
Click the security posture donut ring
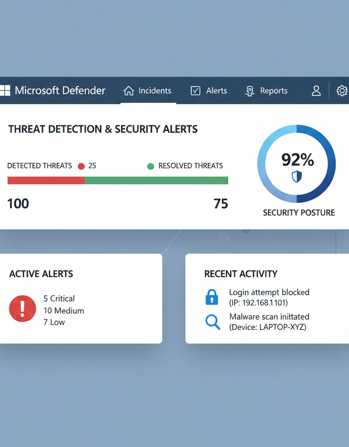pyautogui.click(x=297, y=164)
